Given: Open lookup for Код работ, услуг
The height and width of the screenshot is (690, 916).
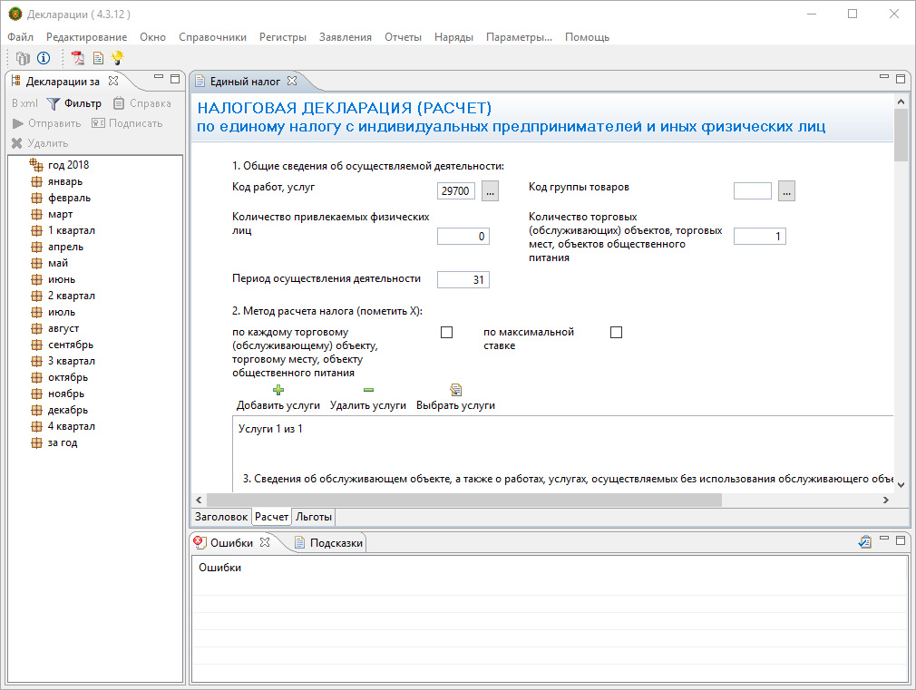Looking at the screenshot, I should point(490,191).
